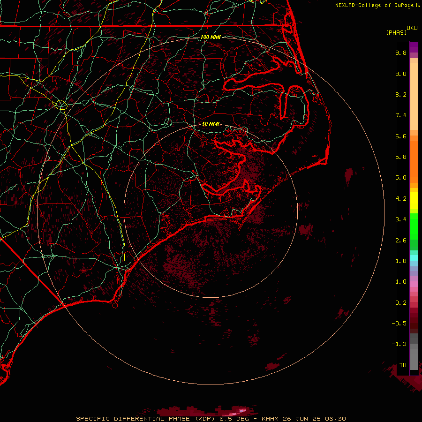Click the 6.6 scale label
The width and height of the screenshot is (422, 422).
[x=401, y=136]
